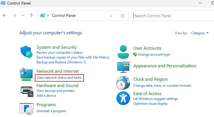Open User Accounts category
Image resolution: width=214 pixels, height=117 pixels.
click(x=148, y=48)
